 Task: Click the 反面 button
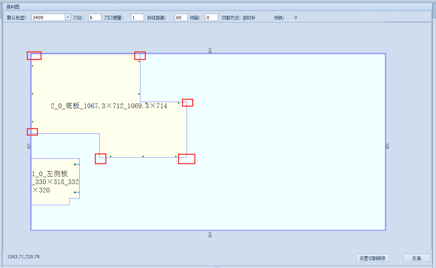tap(416, 258)
